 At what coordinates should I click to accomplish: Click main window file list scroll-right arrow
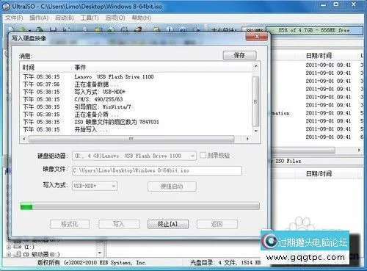coord(359,150)
